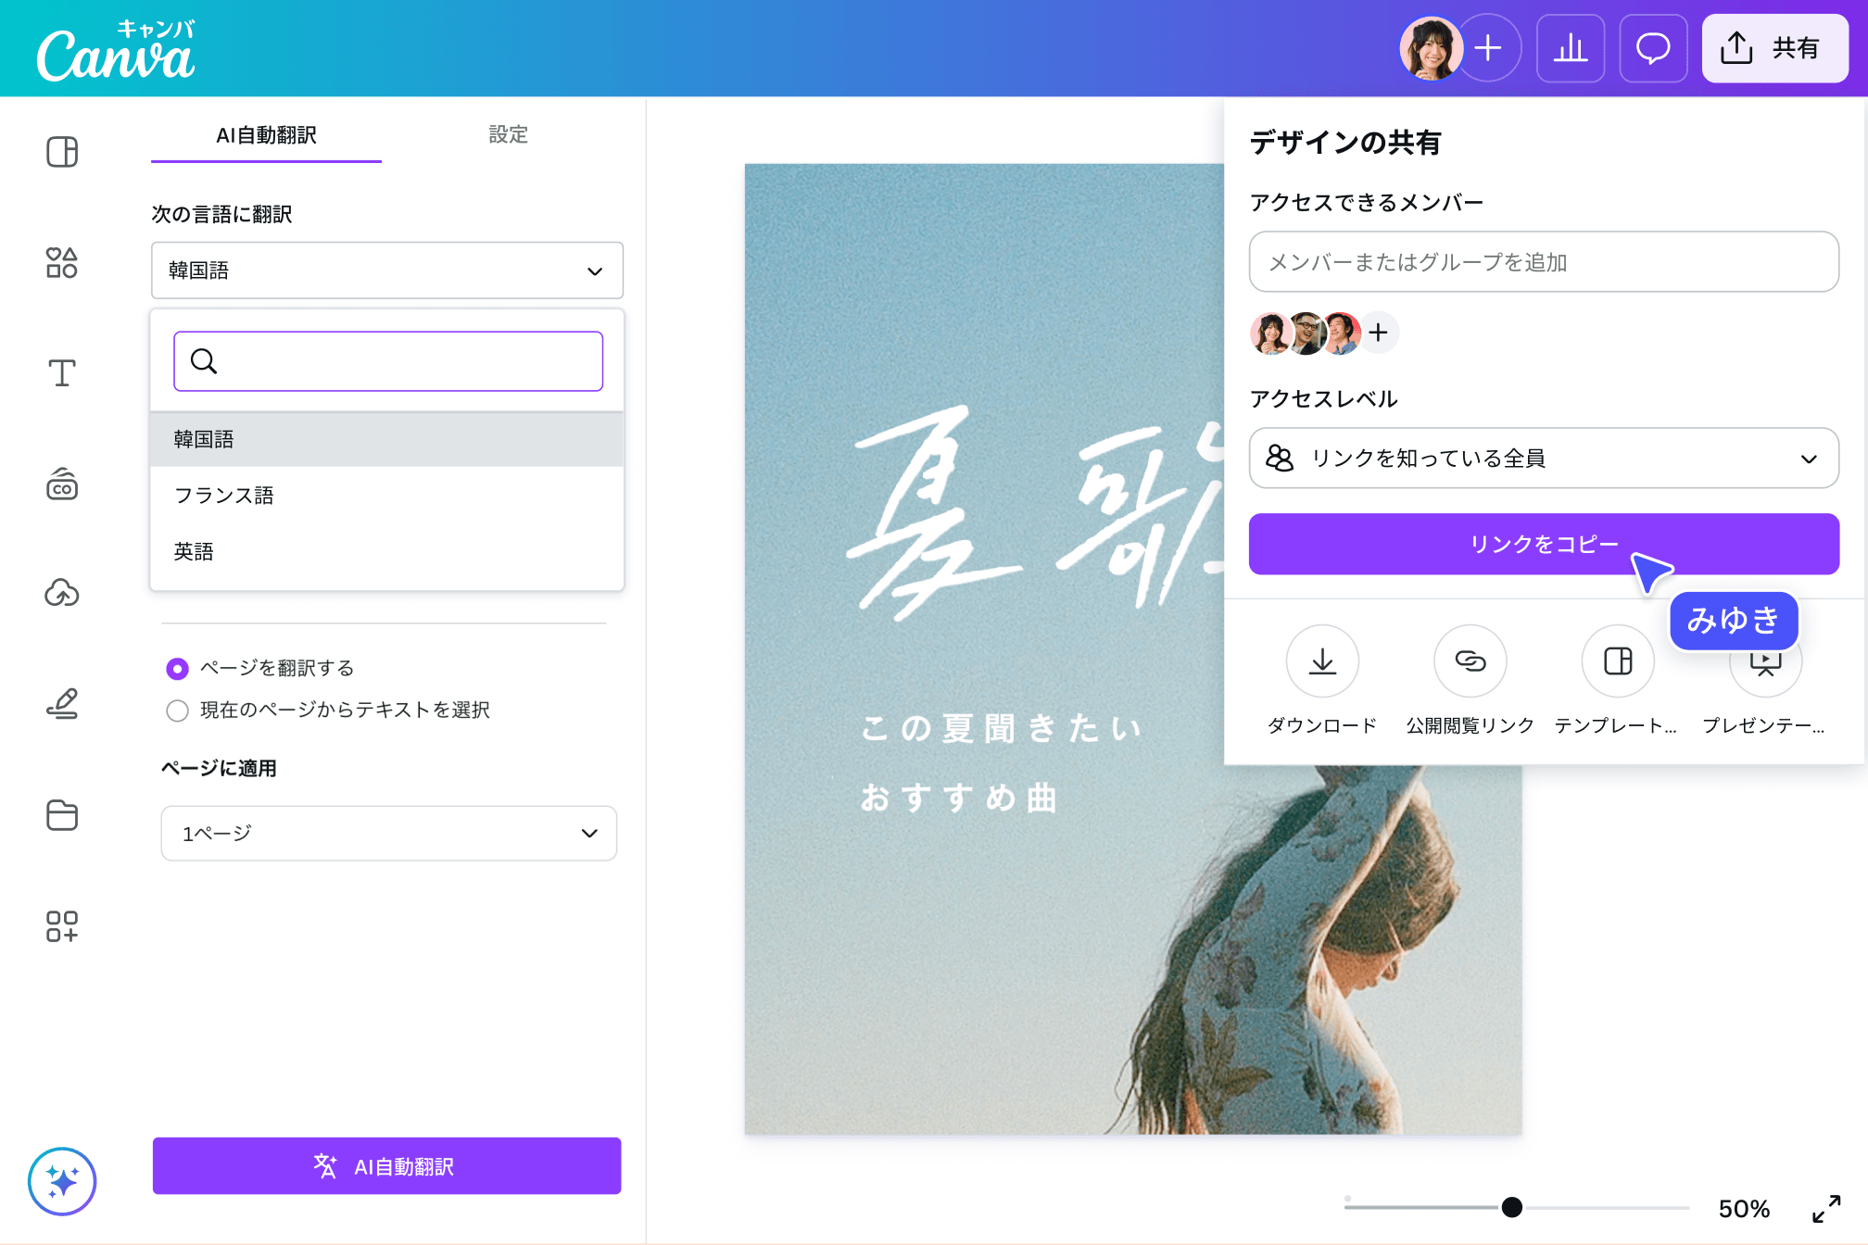Screen dimensions: 1868x1245
Task: Click the リンクをコピー button
Action: tap(1544, 544)
